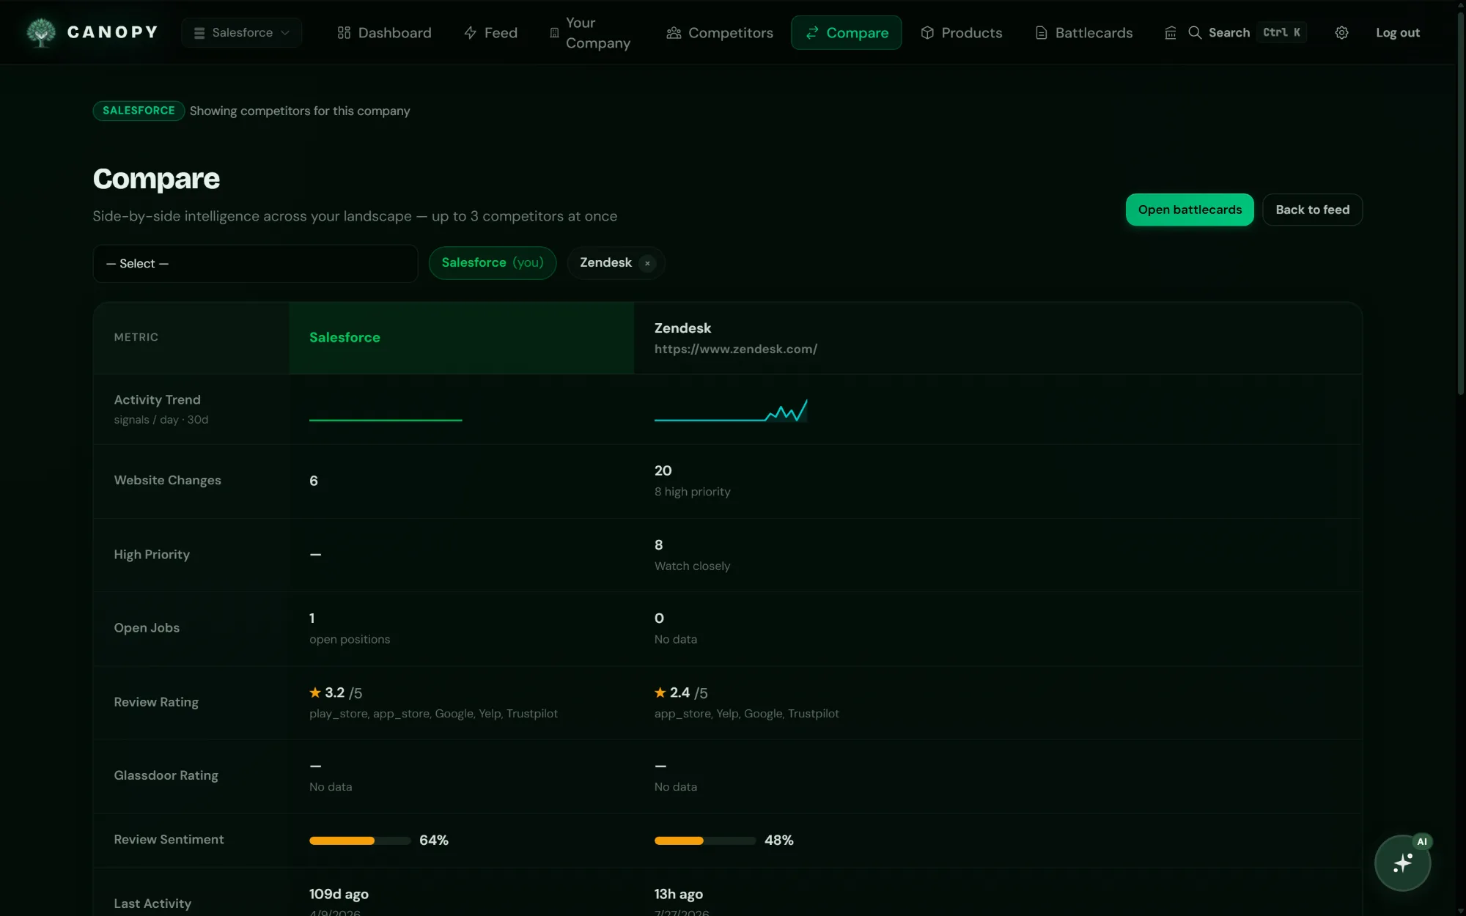Click the Review Sentiment metric label
1466x916 pixels.
pyautogui.click(x=169, y=839)
